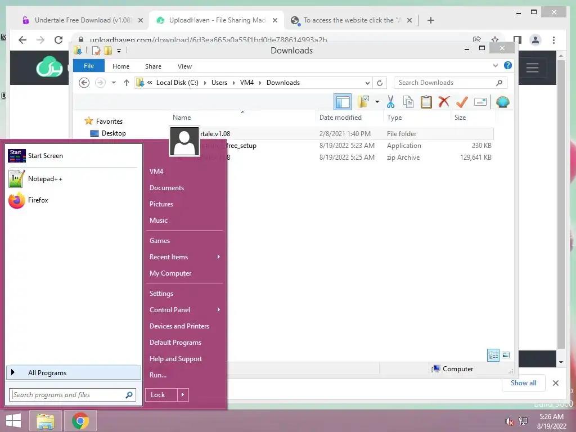Image resolution: width=576 pixels, height=432 pixels.
Task: Open the File ribbon tab
Action: pos(88,66)
